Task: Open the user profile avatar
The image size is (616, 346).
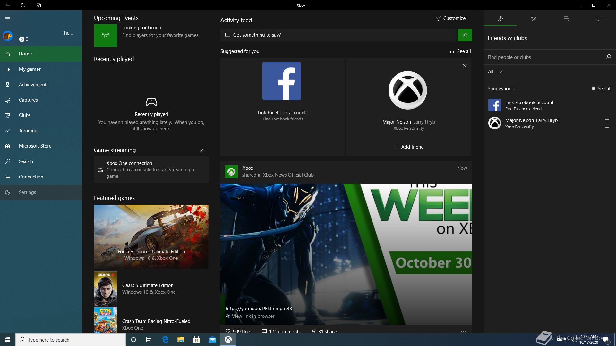Action: [x=8, y=36]
